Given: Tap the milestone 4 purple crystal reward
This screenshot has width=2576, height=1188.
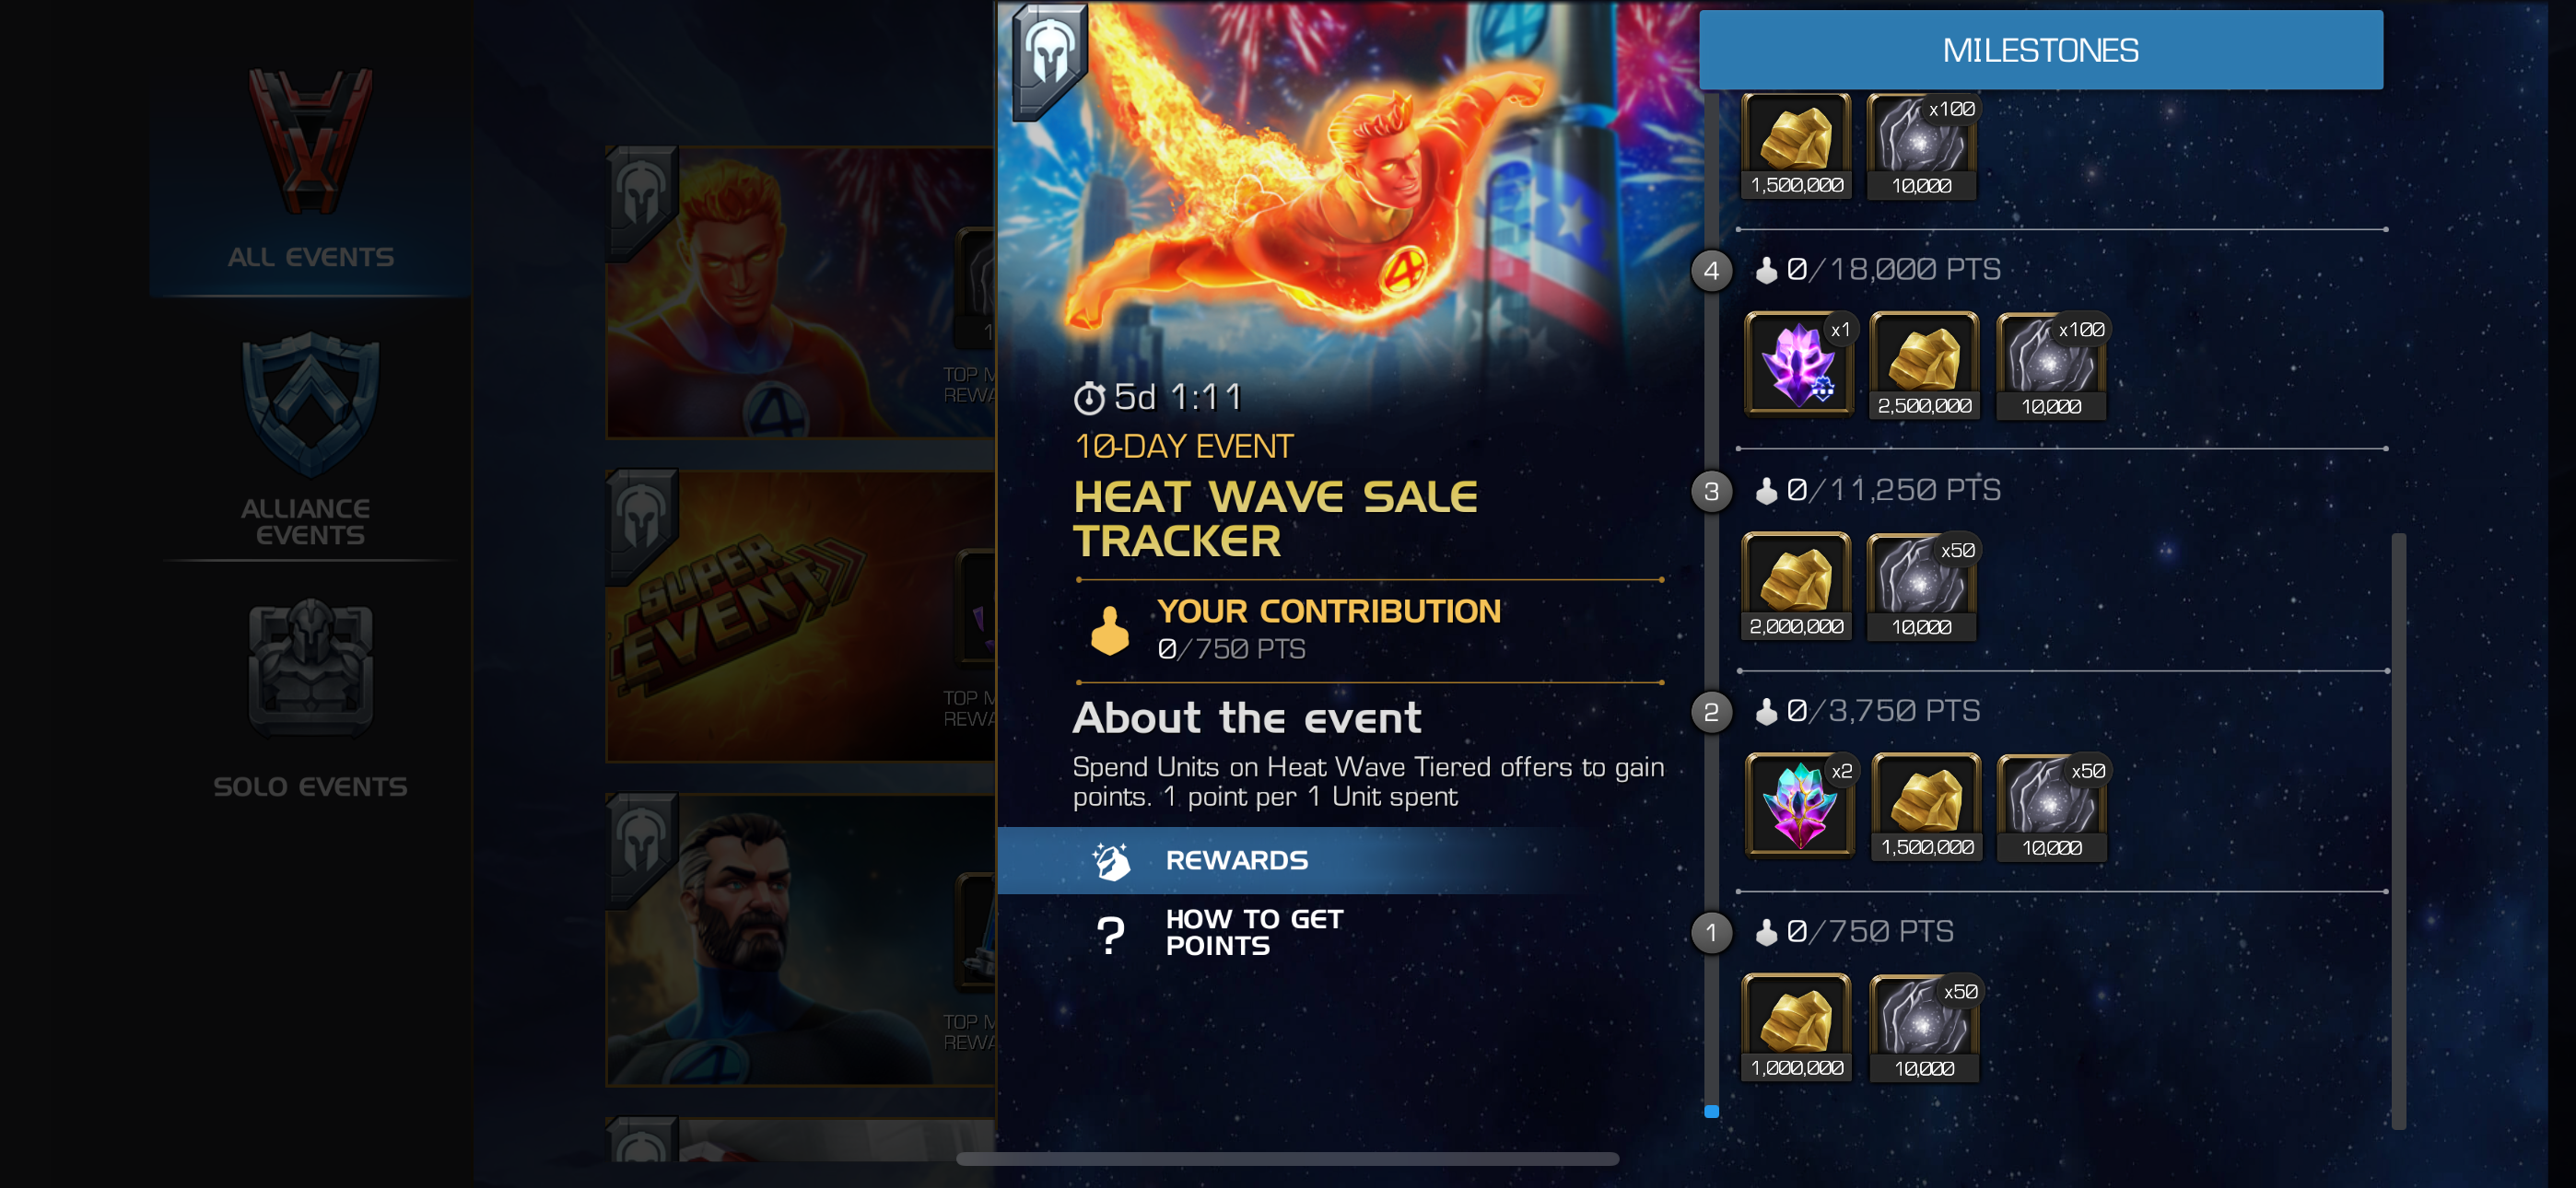Looking at the screenshot, I should click(1798, 364).
